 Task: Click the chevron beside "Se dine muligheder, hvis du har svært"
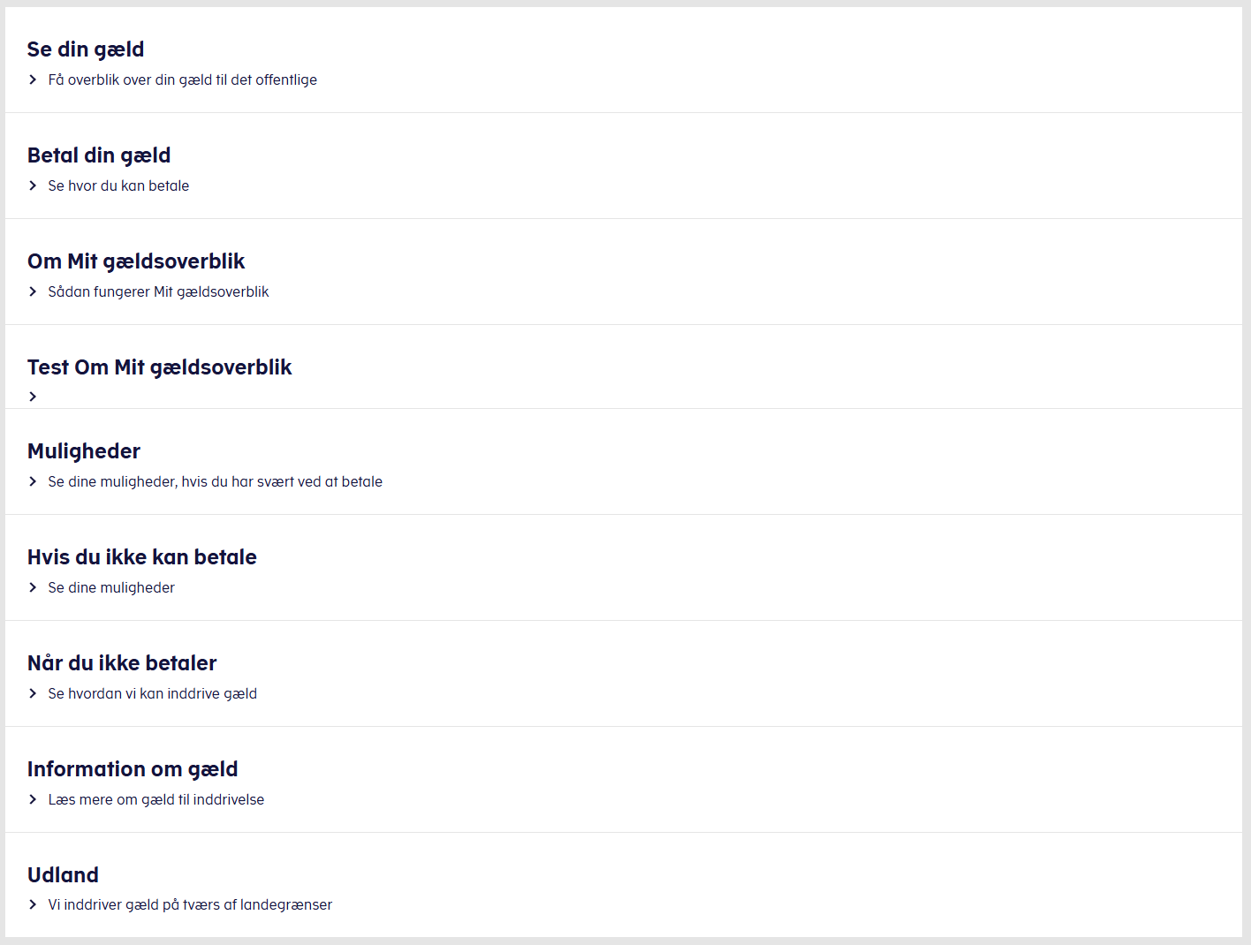click(x=33, y=481)
